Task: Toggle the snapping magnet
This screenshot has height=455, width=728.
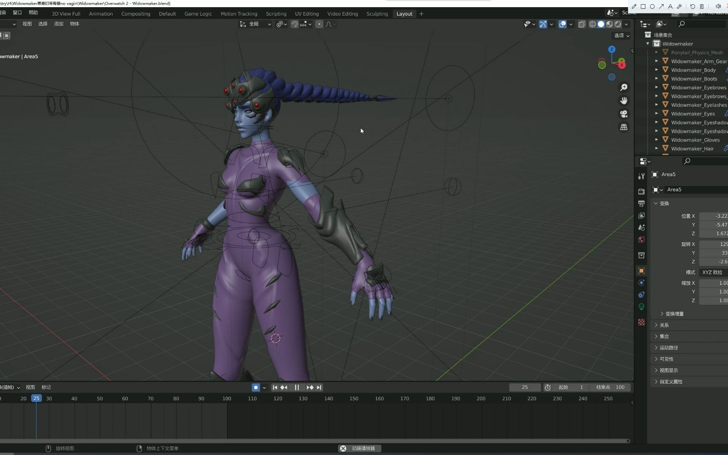Action: tap(294, 24)
